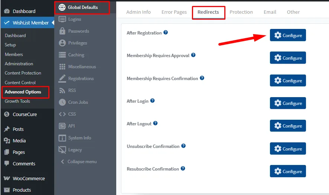This screenshot has height=195, width=329.
Task: Open Growth Tools submenu item
Action: click(17, 101)
